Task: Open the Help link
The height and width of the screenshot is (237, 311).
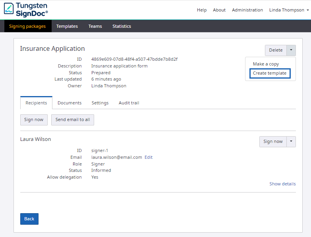Action: 202,10
